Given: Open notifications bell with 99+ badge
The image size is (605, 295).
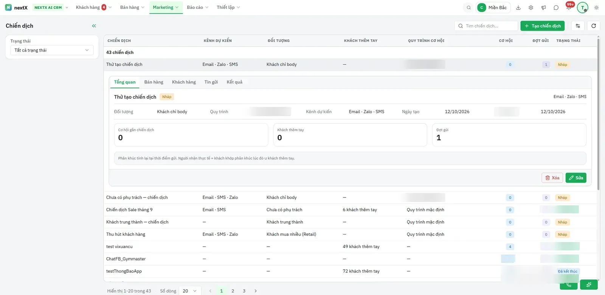Looking at the screenshot, I should pyautogui.click(x=569, y=7).
